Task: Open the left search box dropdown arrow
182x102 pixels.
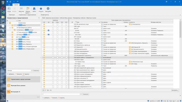Action: (32, 71)
